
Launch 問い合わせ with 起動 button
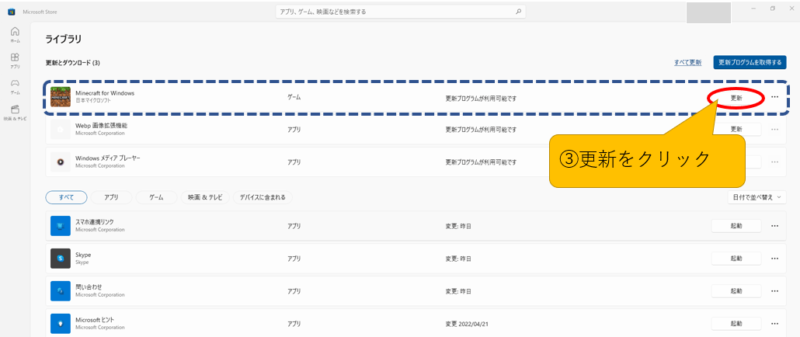[x=736, y=290]
